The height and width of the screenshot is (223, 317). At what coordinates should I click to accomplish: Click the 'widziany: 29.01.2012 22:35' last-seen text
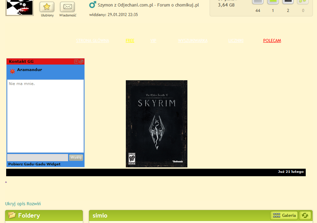(x=114, y=15)
